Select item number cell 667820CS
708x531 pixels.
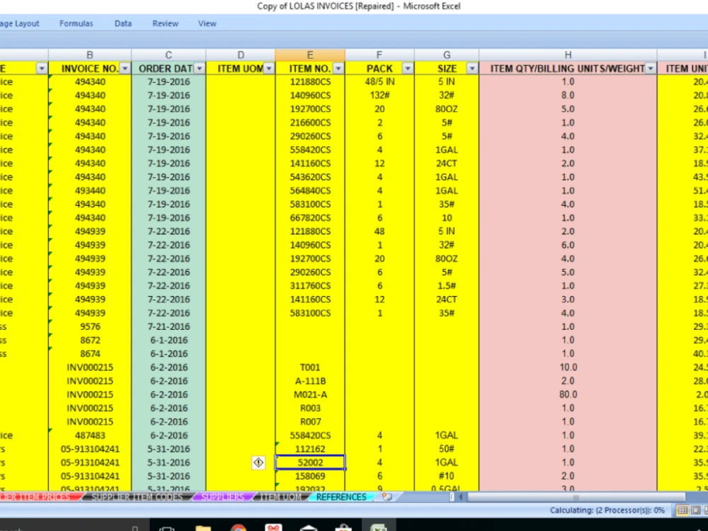[310, 217]
